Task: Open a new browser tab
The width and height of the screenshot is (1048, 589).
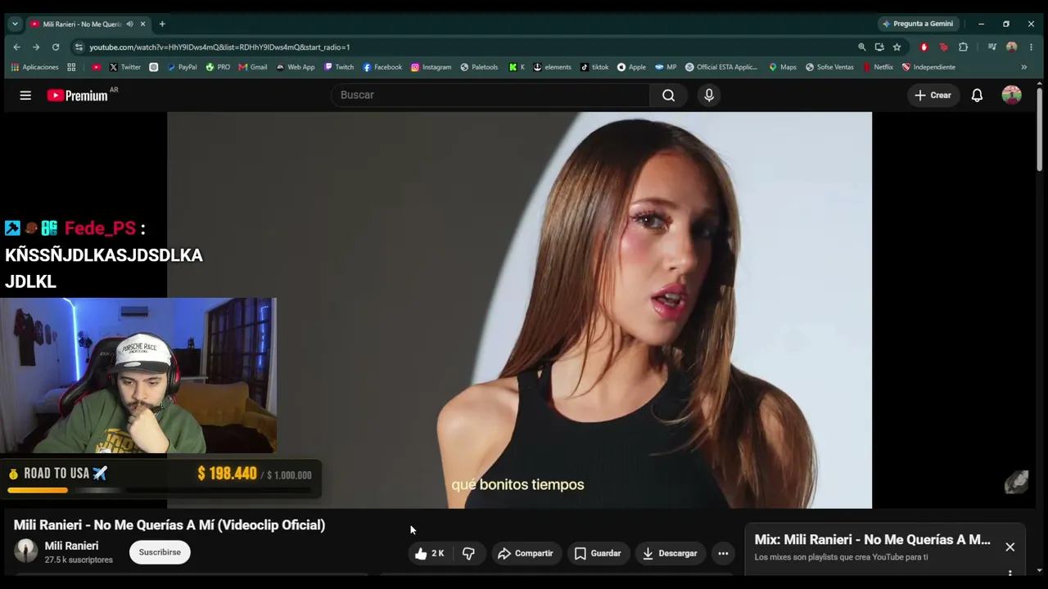Action: [x=162, y=24]
